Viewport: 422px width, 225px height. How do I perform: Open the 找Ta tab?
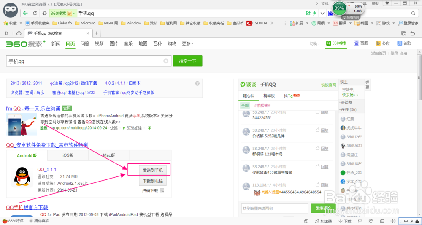coord(291,95)
